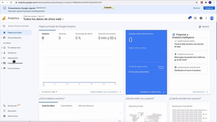Click the red extension icon in toolbar
Image resolution: width=217 pixels, height=122 pixels.
pyautogui.click(x=202, y=2)
